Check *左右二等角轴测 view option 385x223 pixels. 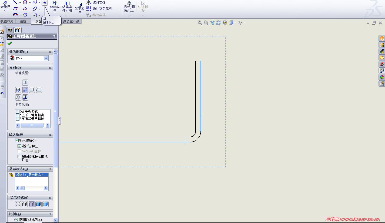pyautogui.click(x=18, y=119)
